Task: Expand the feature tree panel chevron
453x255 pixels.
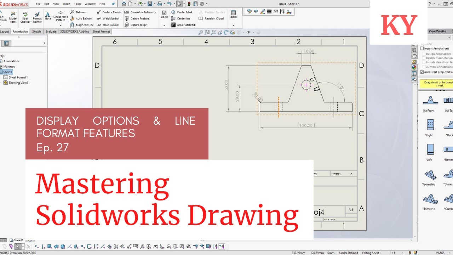Action: click(x=44, y=43)
